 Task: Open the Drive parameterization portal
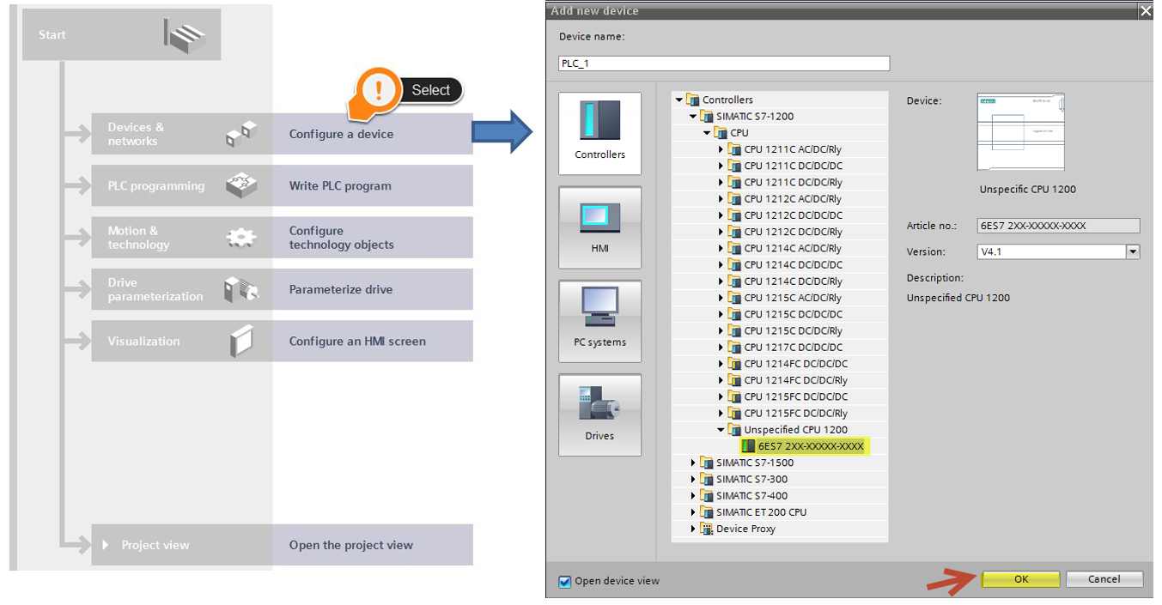click(x=182, y=289)
